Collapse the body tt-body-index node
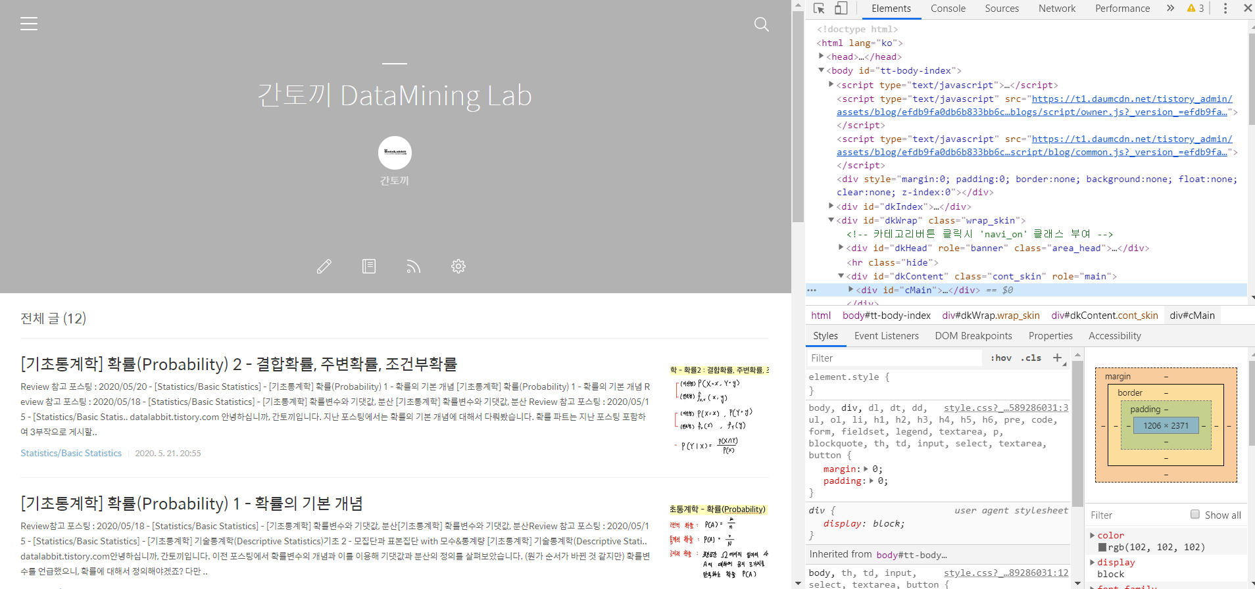This screenshot has width=1255, height=589. [x=821, y=70]
